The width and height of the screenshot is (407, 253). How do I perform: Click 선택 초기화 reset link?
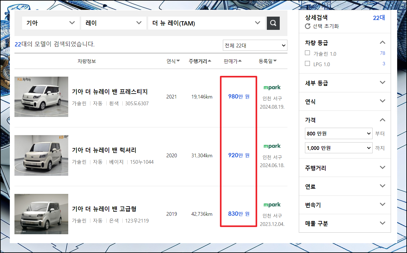coord(326,26)
